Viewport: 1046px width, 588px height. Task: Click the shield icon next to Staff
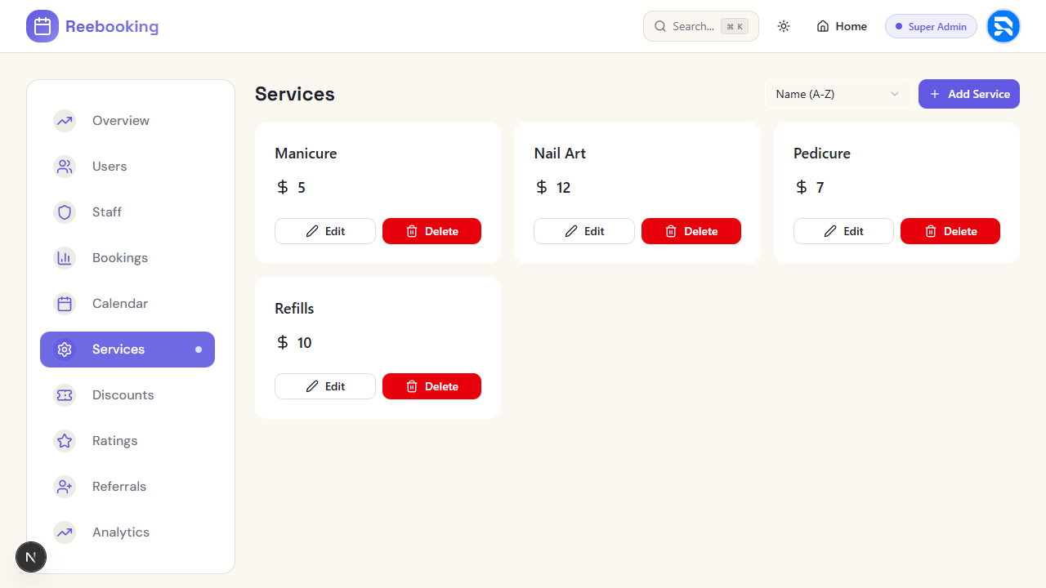click(x=65, y=212)
